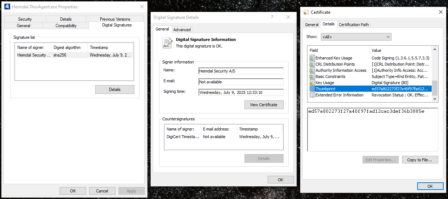The height and width of the screenshot is (199, 448).
Task: Open the Compatibility tab
Action: 66,26
